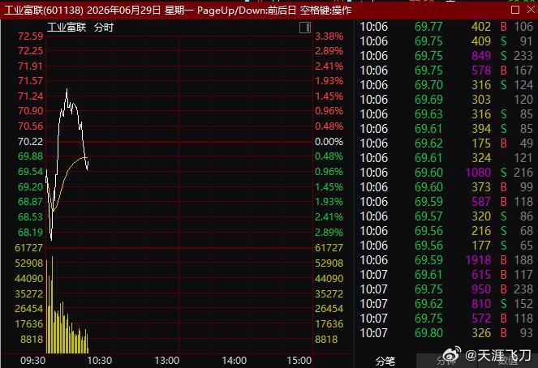
Task: Select the trade volume 320 cell
Action: (481, 216)
